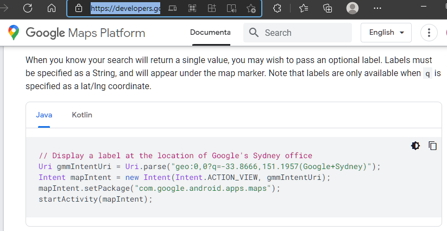Viewport: 447px width, 231px height.
Task: Open the English language dropdown
Action: pos(387,33)
